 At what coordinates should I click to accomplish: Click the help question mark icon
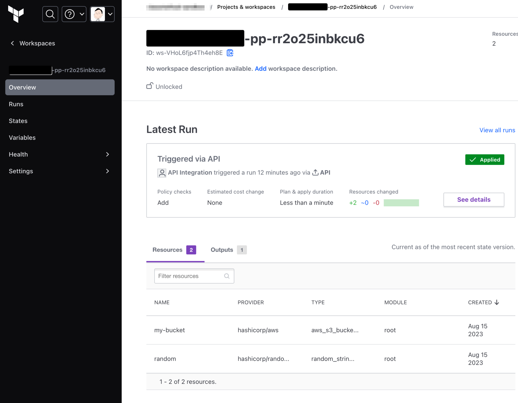70,14
